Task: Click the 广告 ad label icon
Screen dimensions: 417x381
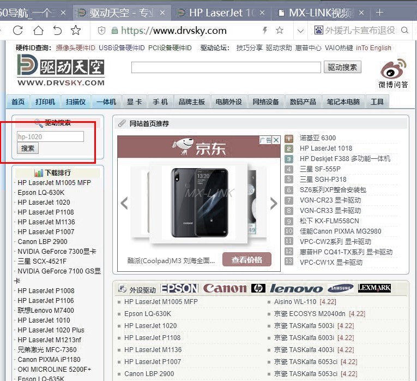Action: 265,140
